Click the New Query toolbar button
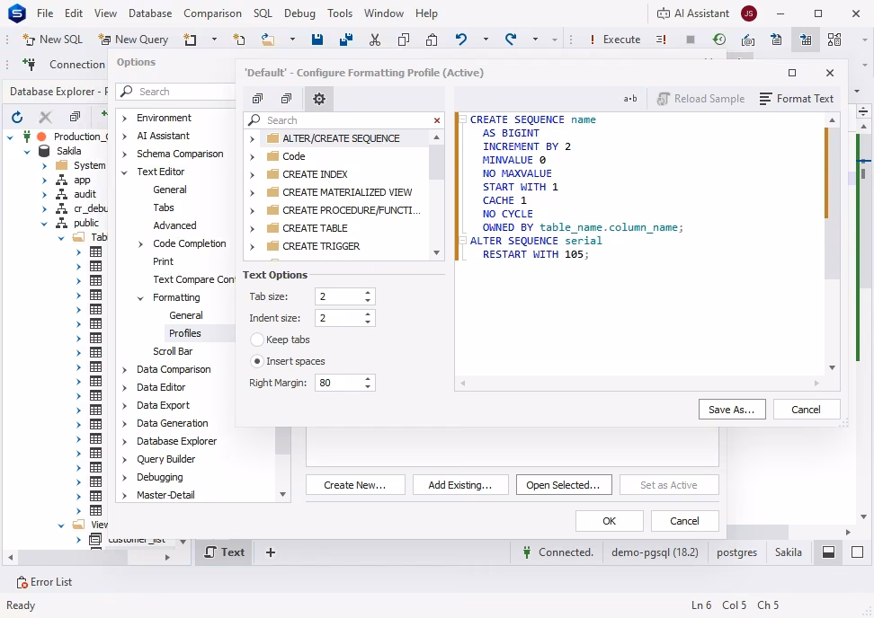This screenshot has width=874, height=618. (x=133, y=40)
